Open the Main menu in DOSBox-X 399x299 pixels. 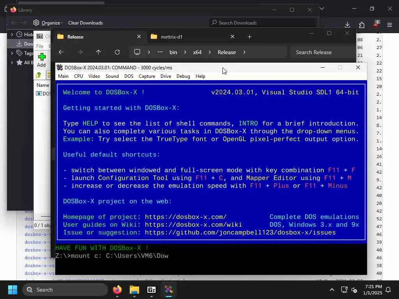63,76
